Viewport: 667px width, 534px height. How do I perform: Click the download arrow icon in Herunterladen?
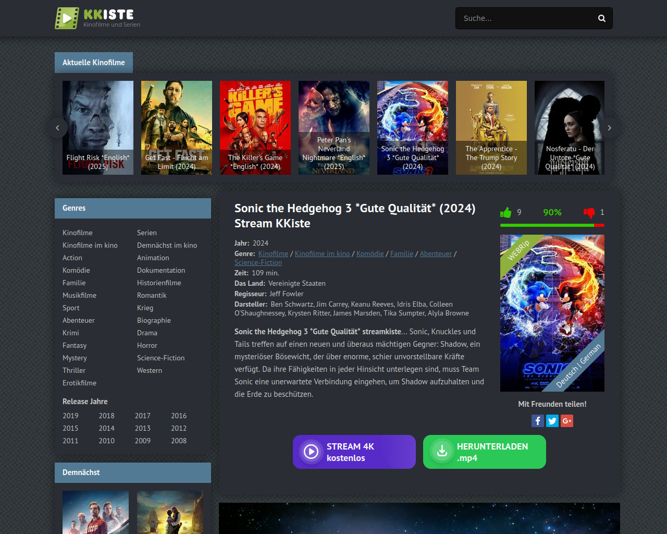tap(442, 452)
